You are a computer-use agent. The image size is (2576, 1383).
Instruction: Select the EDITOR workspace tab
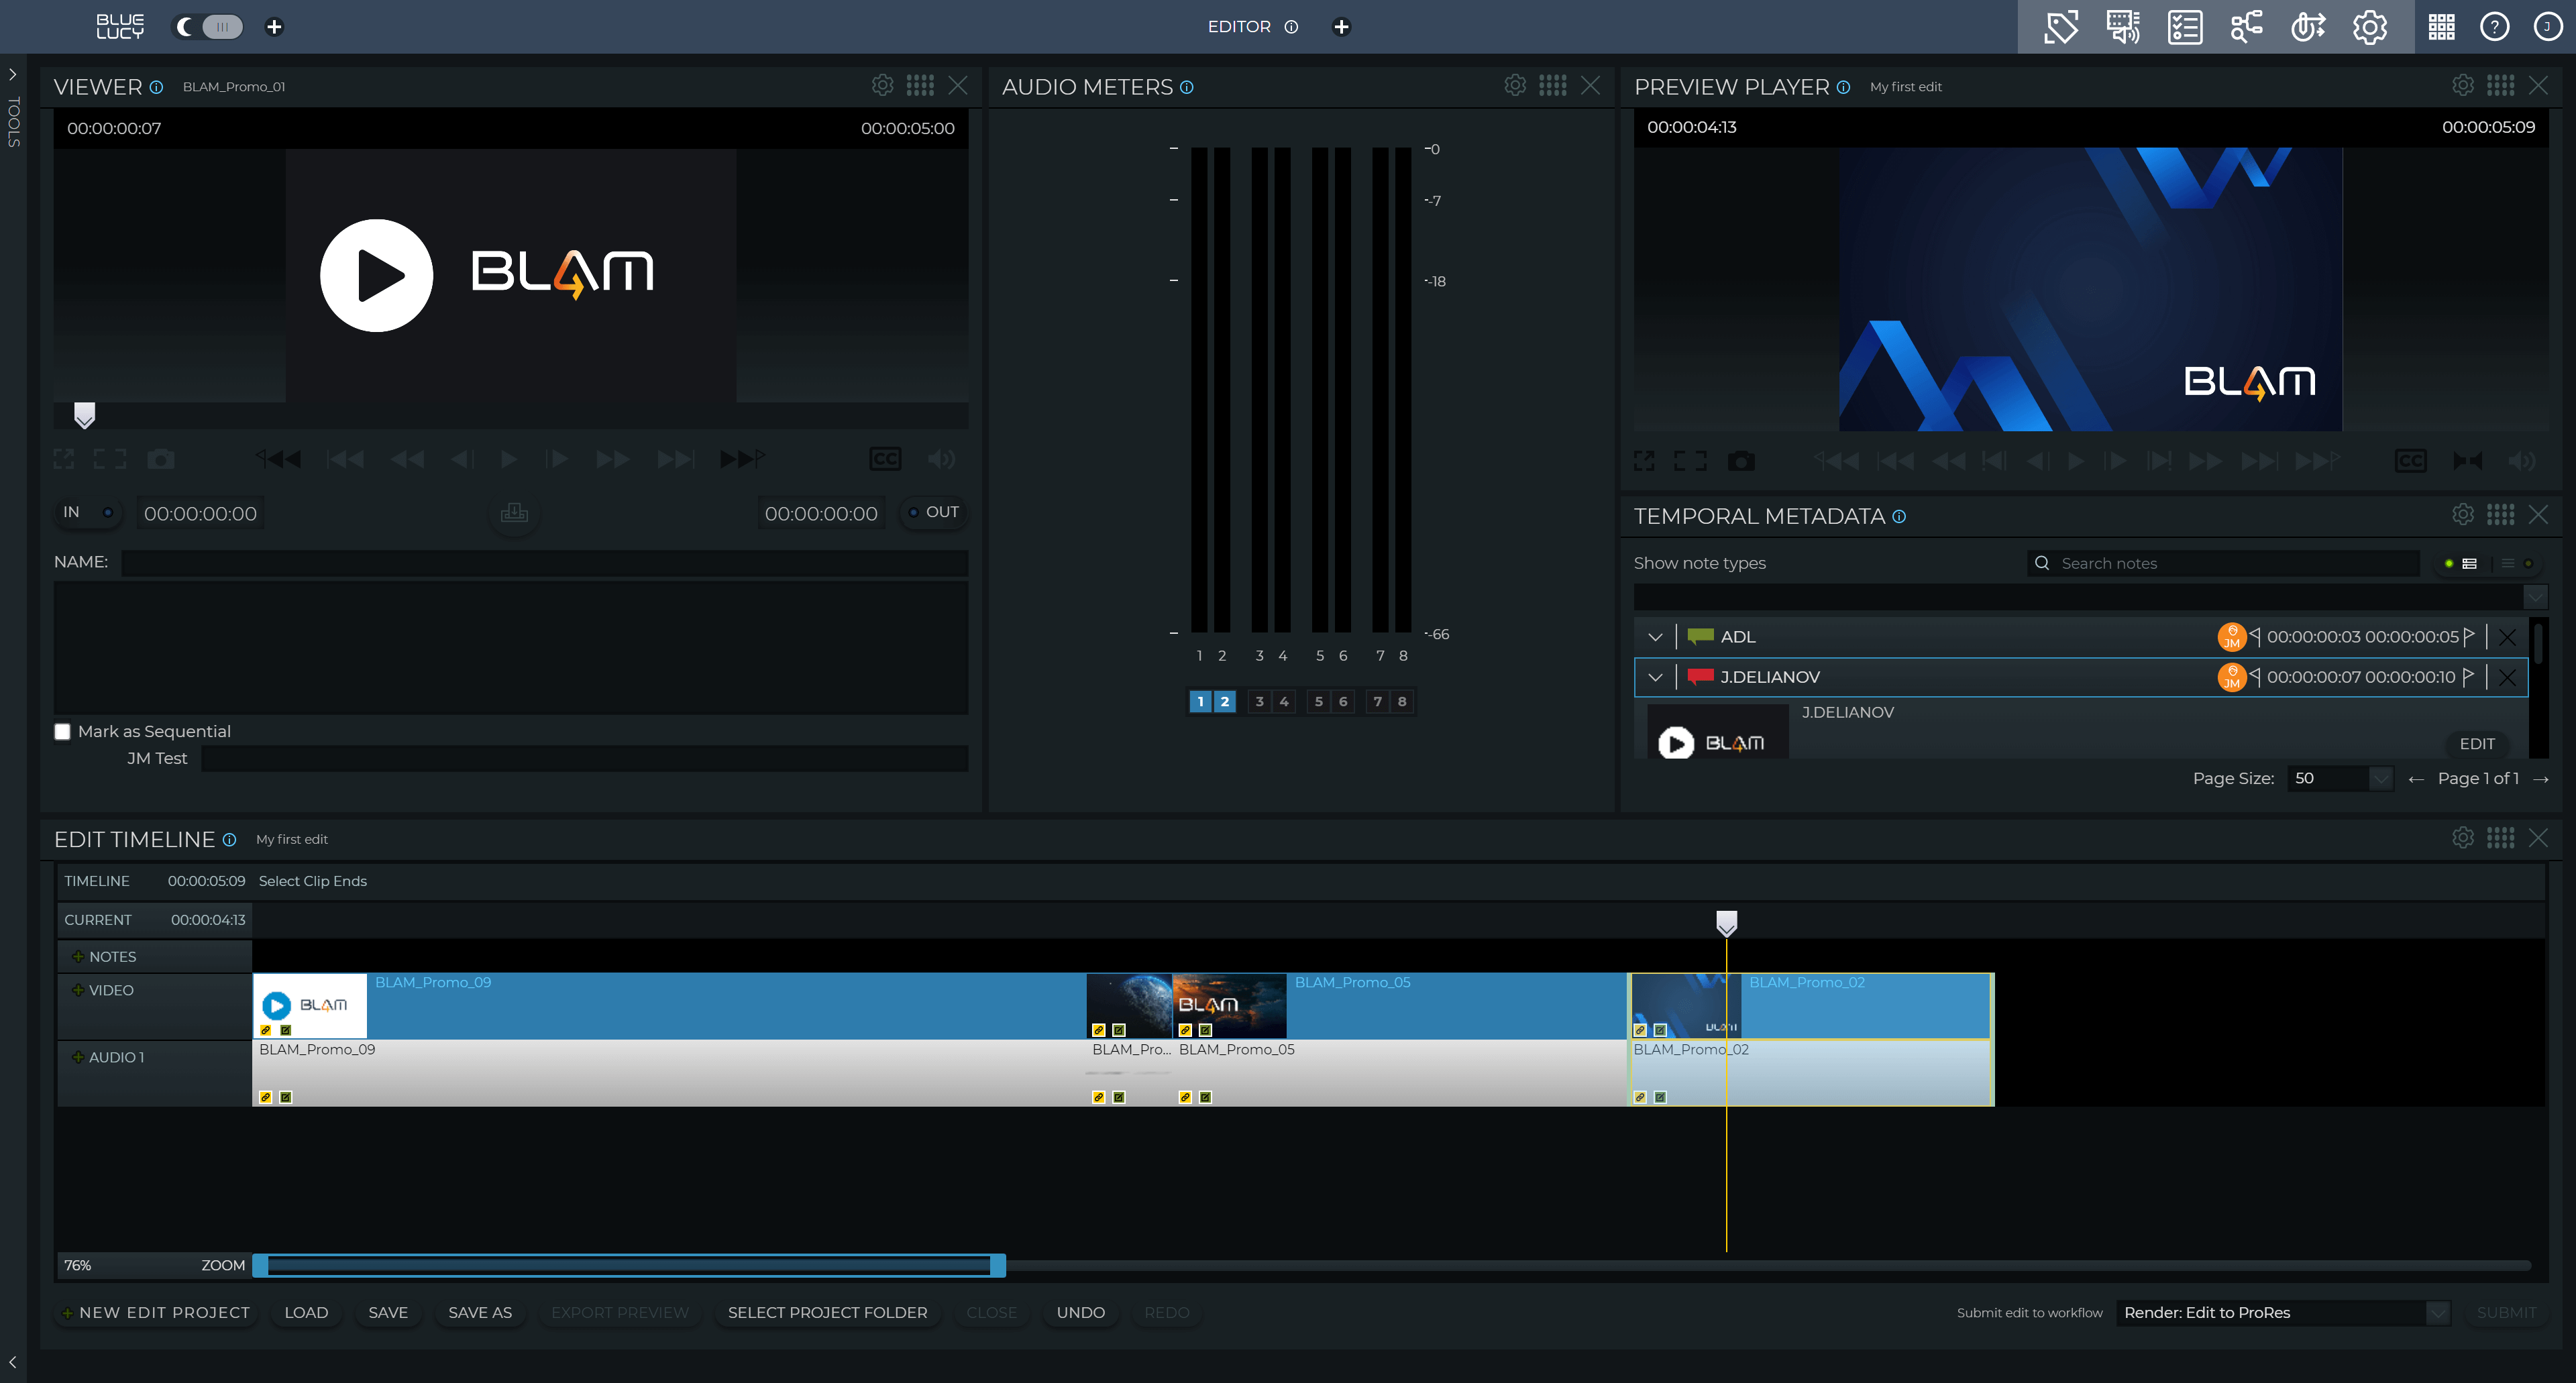click(x=1239, y=27)
